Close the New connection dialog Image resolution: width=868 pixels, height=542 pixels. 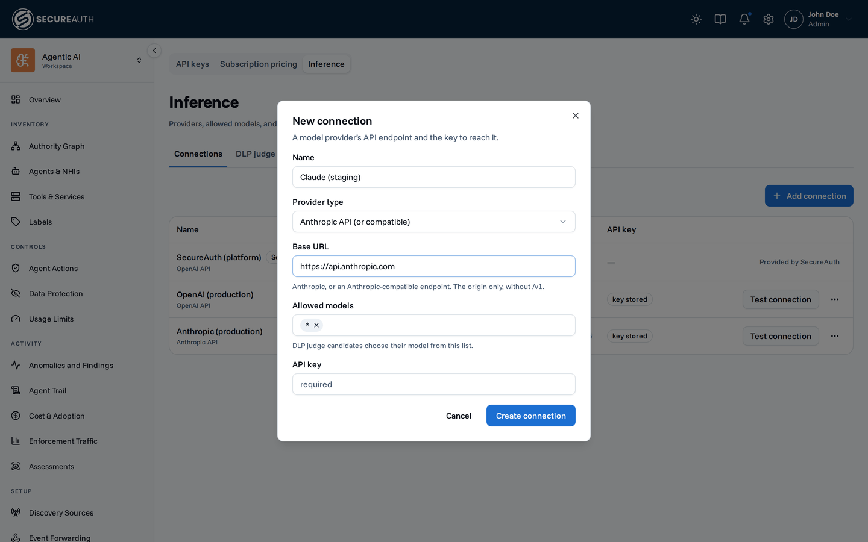pyautogui.click(x=576, y=116)
